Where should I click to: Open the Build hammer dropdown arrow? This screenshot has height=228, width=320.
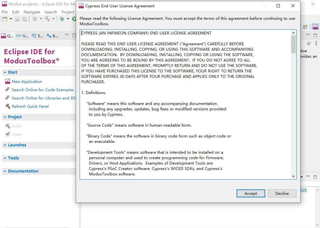tap(53, 19)
